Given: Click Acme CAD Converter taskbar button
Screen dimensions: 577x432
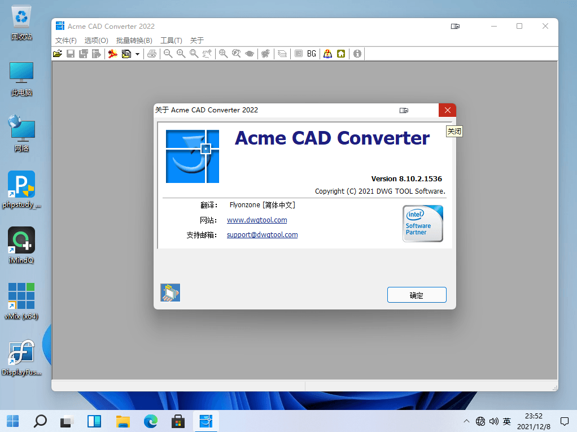Looking at the screenshot, I should [x=206, y=421].
